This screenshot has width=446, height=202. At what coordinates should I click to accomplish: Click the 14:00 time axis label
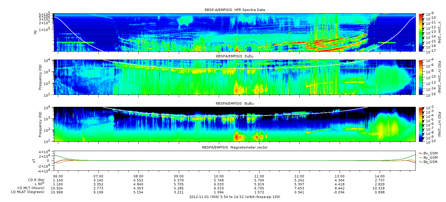380,176
